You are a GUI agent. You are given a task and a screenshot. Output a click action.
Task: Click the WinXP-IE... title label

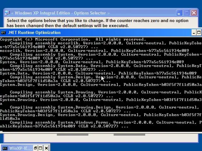click(20, 148)
